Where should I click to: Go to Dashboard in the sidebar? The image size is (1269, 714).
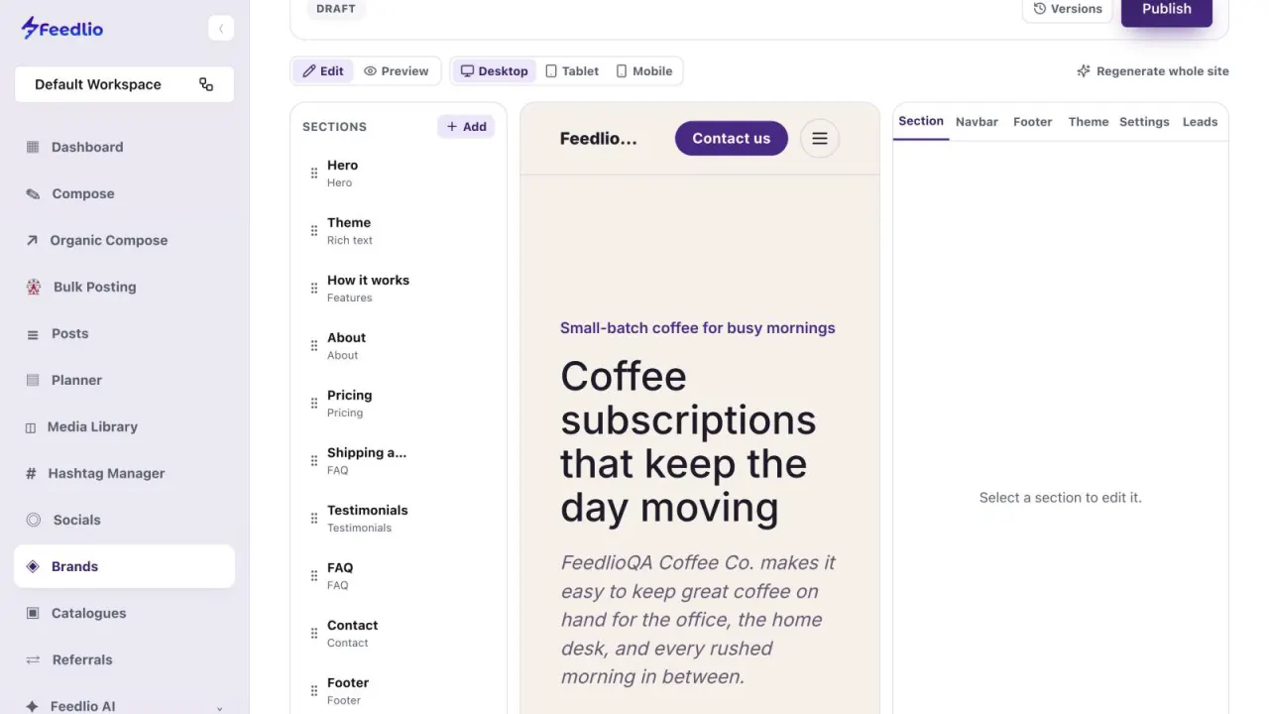tap(124, 147)
